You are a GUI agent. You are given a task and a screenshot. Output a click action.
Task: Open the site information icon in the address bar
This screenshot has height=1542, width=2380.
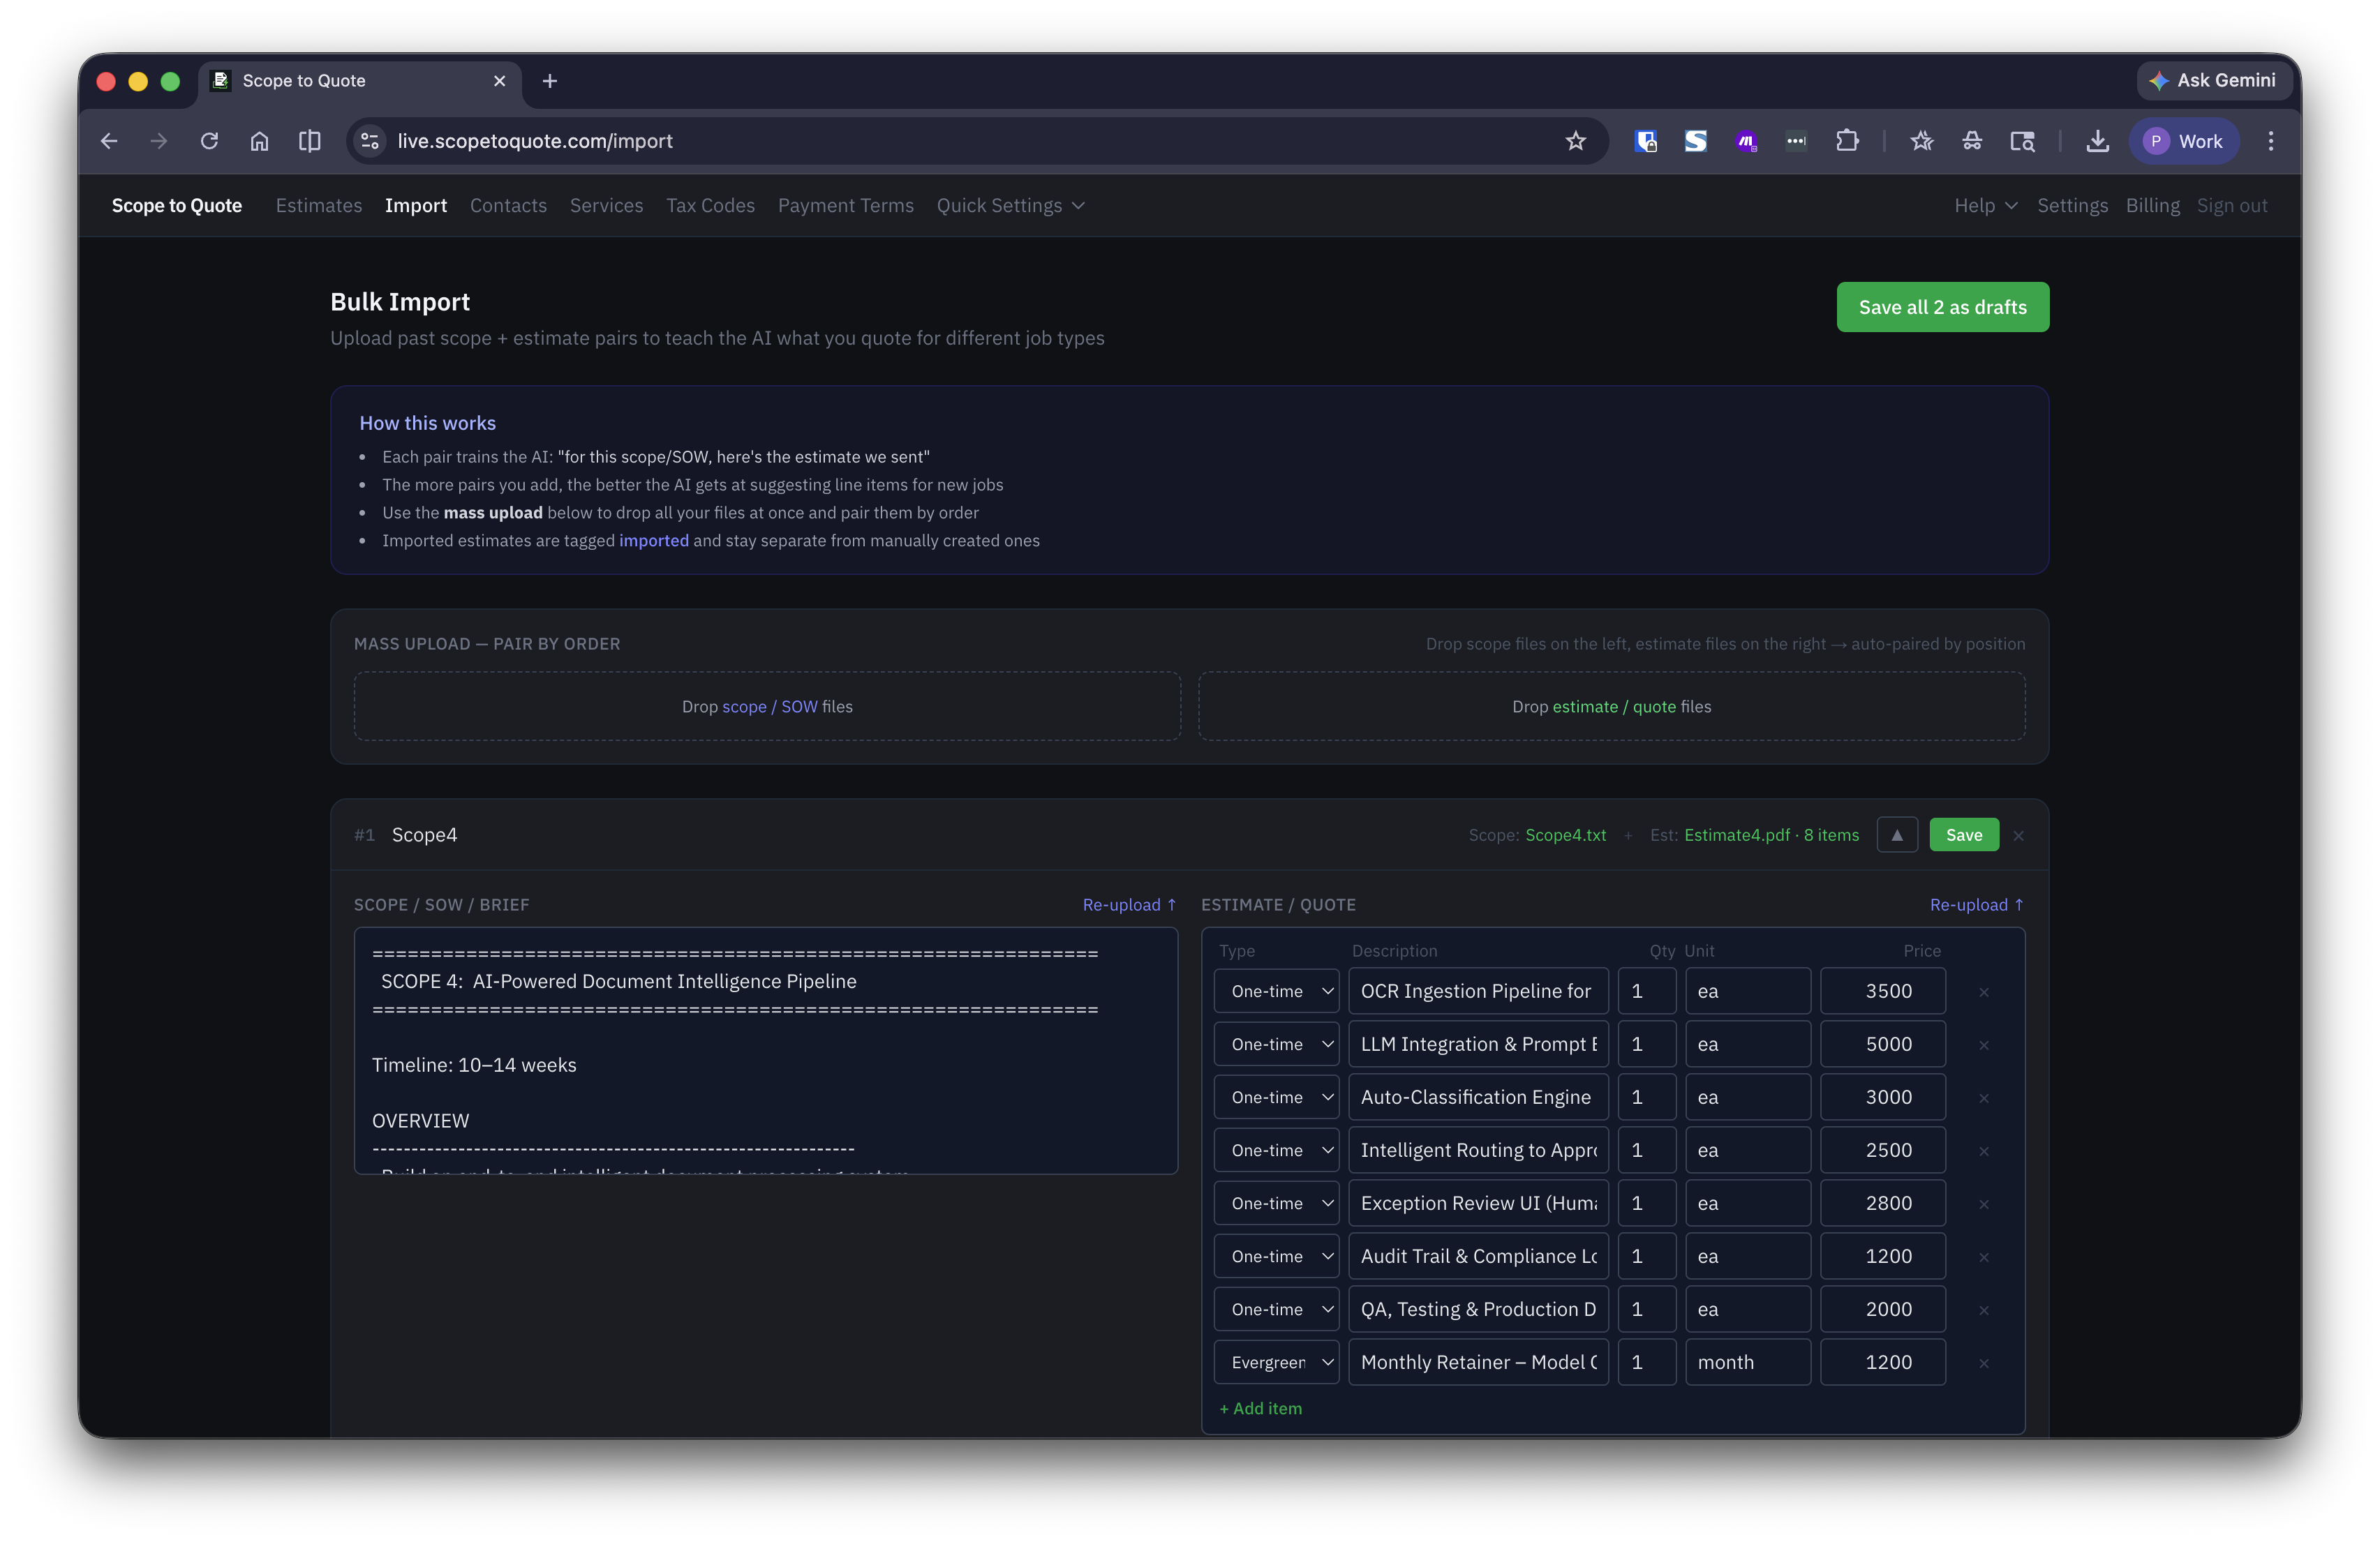(370, 141)
